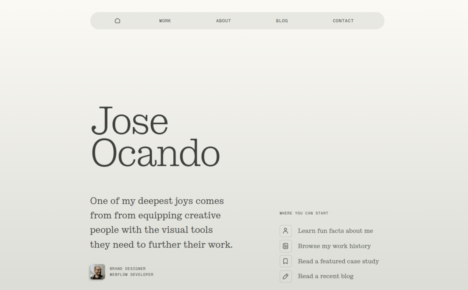Click the profile photo thumbnail
The image size is (468, 290).
click(98, 272)
